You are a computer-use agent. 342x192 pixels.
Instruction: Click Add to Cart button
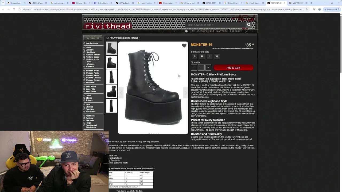233,68
